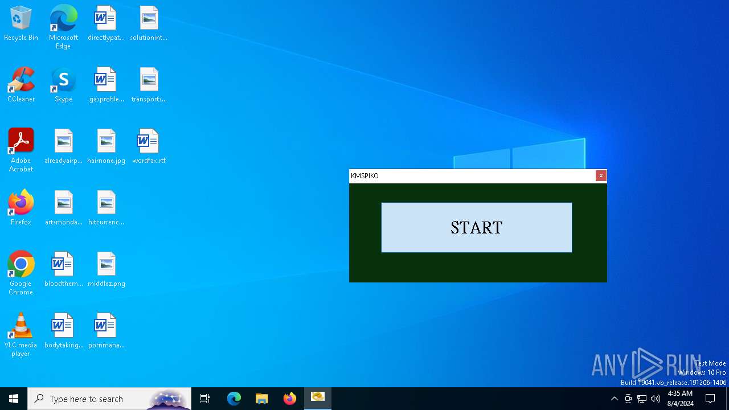This screenshot has height=410, width=729.
Task: Select the alreadyairp... image file icon
Action: (x=63, y=147)
